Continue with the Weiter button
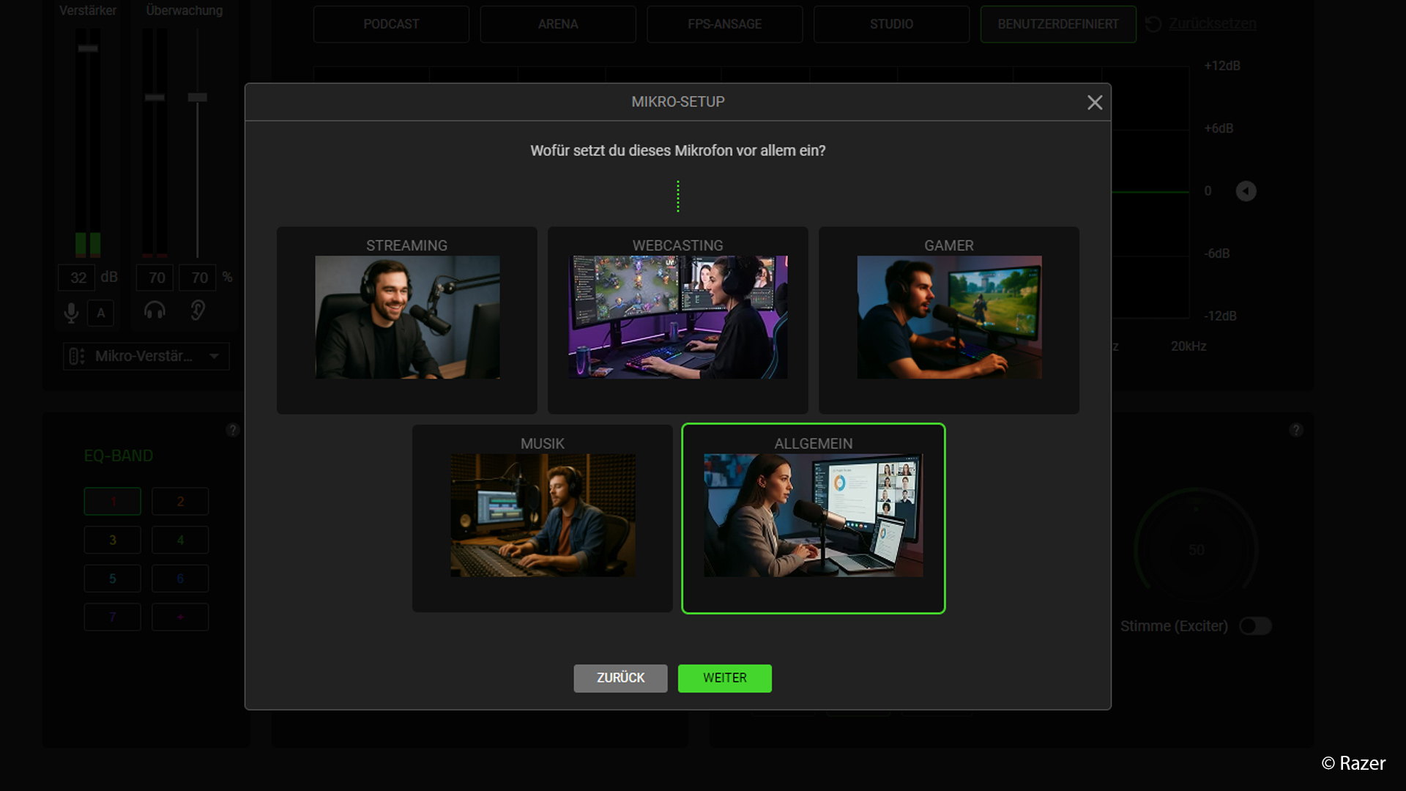 pyautogui.click(x=724, y=678)
